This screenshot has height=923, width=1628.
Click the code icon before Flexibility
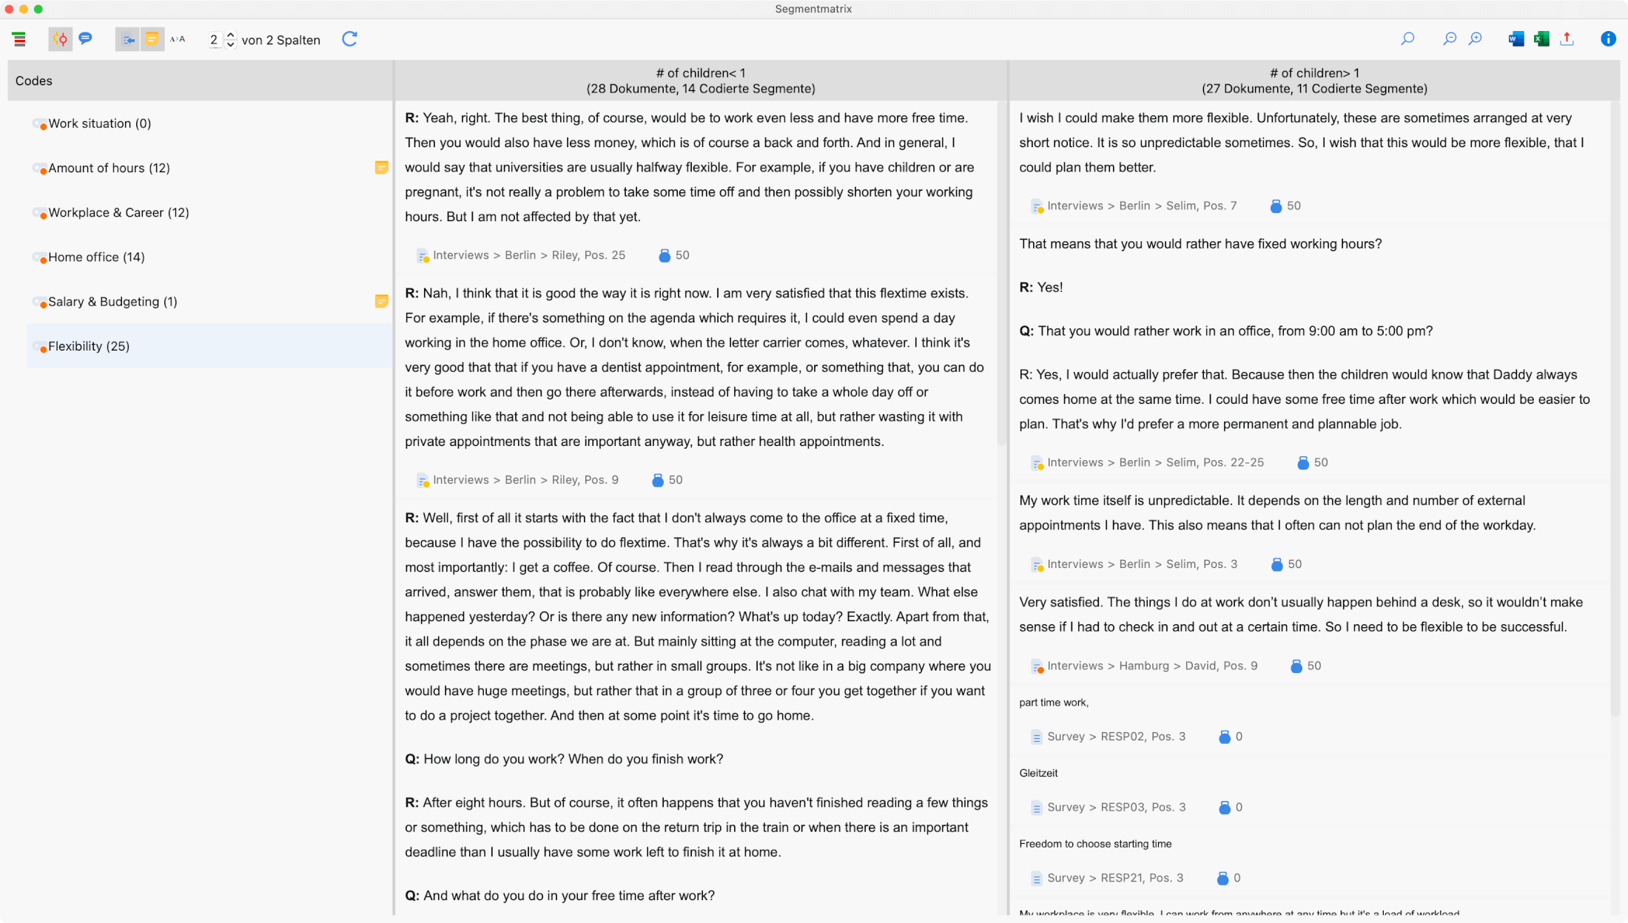click(x=39, y=347)
